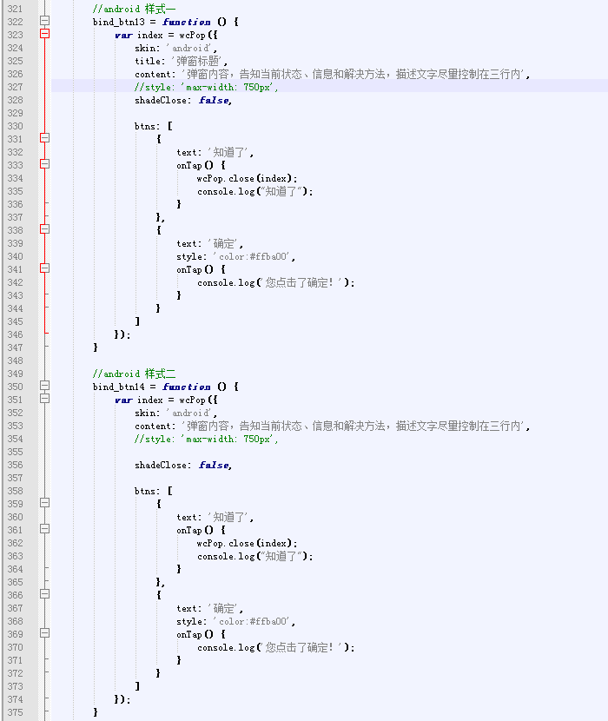Image resolution: width=608 pixels, height=721 pixels.
Task: Collapse the fold marker on line 322
Action: point(44,21)
